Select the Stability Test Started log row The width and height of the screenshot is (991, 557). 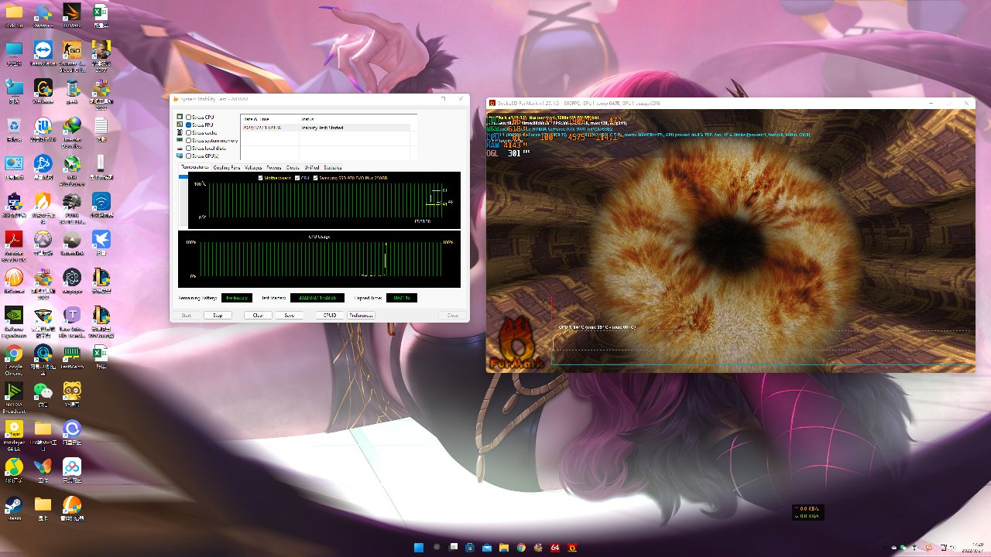(x=327, y=128)
